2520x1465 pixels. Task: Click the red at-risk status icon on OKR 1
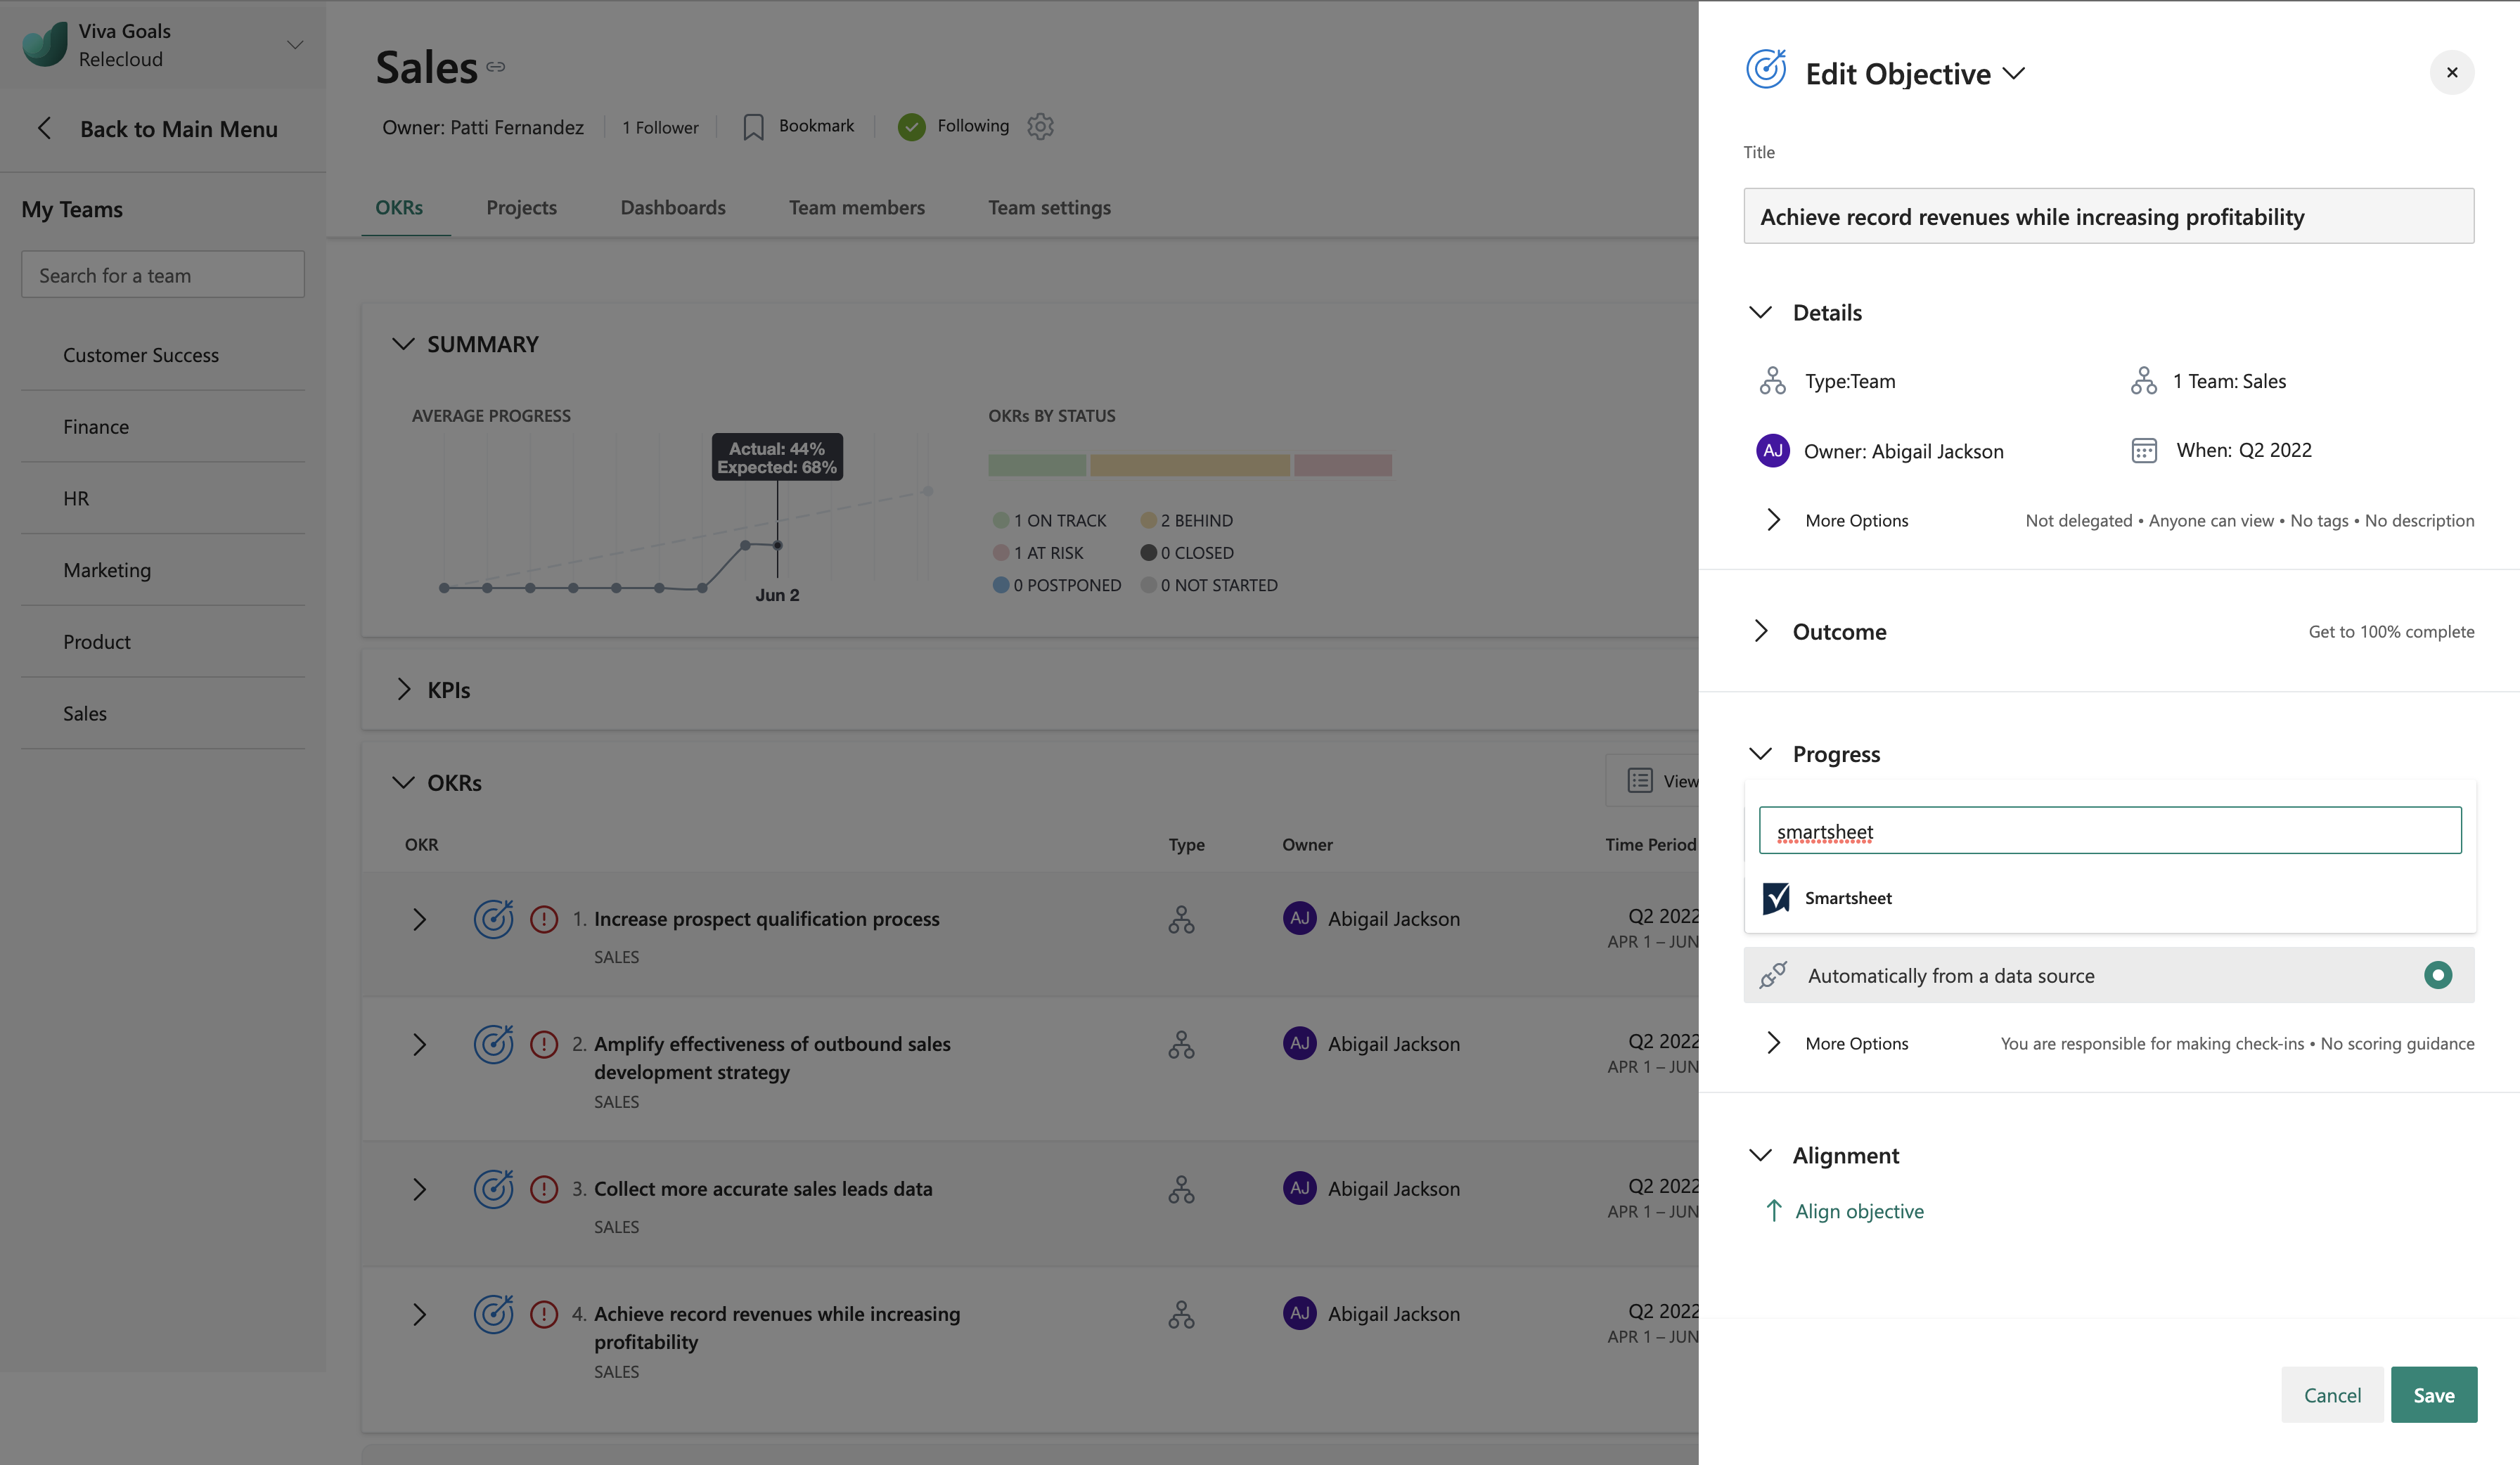pyautogui.click(x=543, y=919)
